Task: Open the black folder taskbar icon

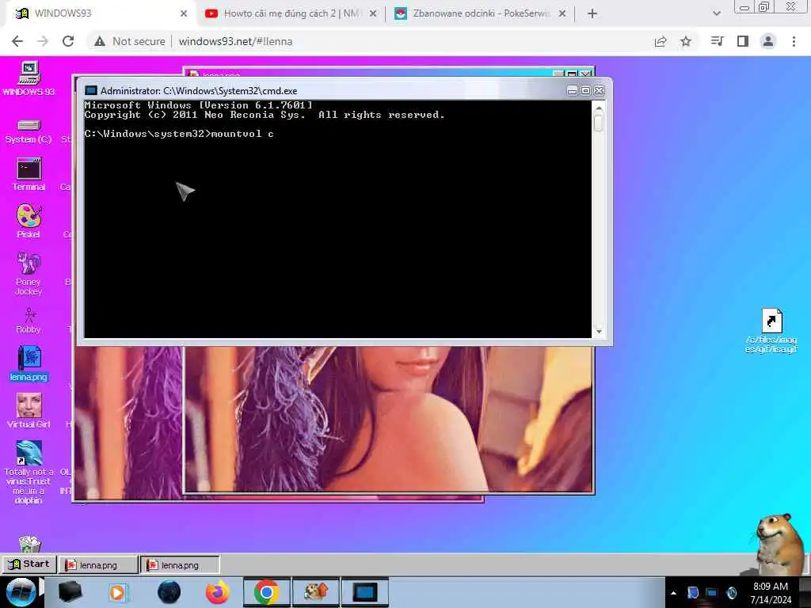Action: click(x=70, y=592)
